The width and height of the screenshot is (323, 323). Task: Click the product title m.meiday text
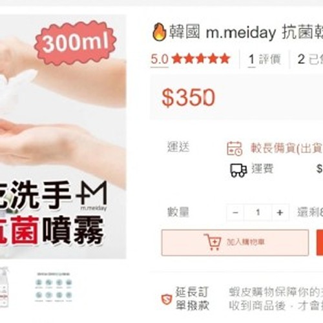click(x=241, y=33)
